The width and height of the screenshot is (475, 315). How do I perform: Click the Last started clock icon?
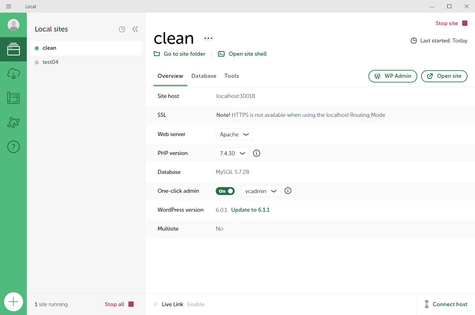[x=414, y=41]
